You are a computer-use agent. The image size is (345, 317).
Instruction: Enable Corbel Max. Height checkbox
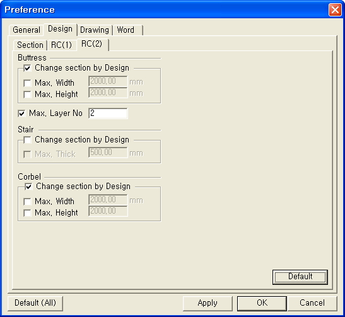27,213
